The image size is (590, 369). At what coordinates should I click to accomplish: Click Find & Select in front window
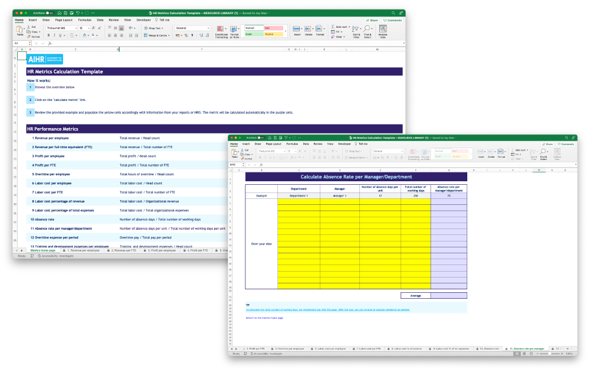[x=543, y=155]
